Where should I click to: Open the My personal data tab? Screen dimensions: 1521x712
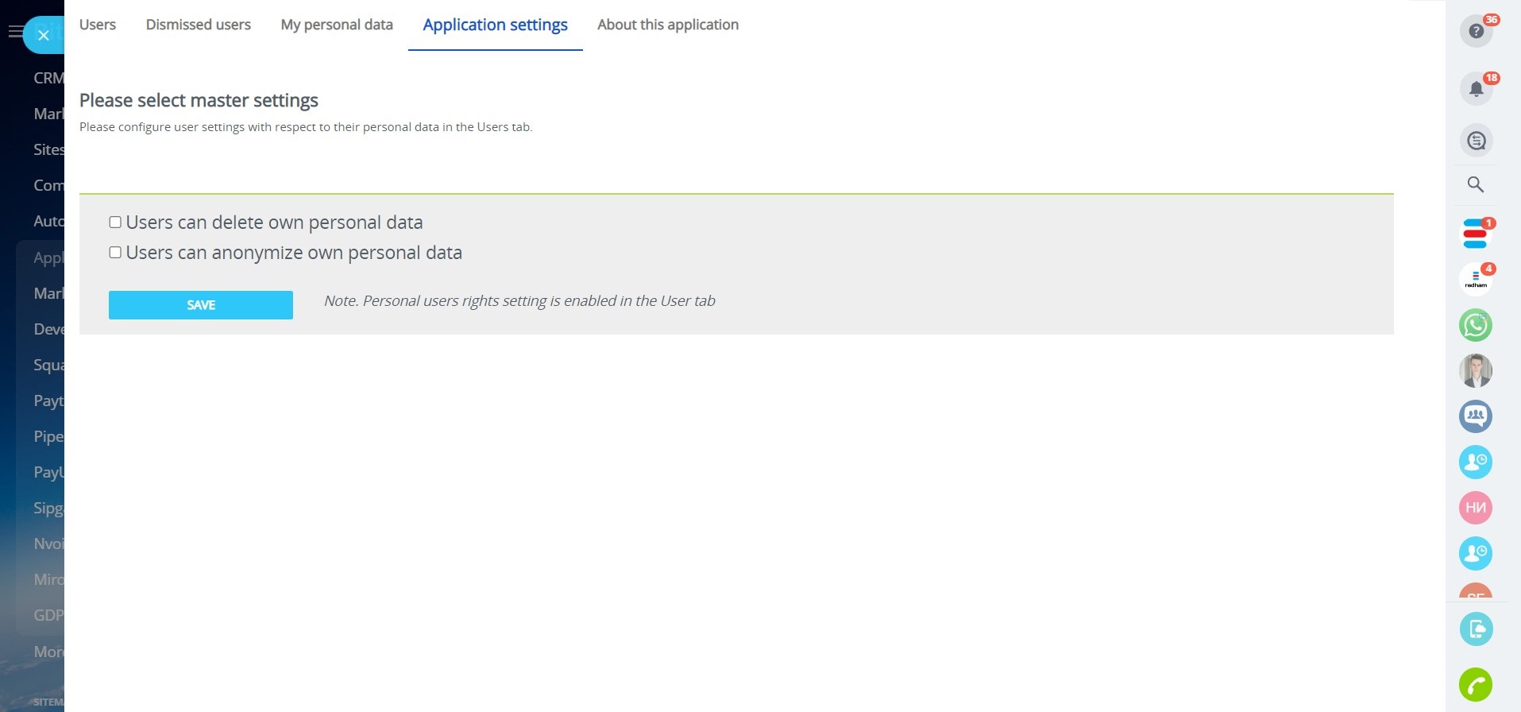[x=337, y=25]
